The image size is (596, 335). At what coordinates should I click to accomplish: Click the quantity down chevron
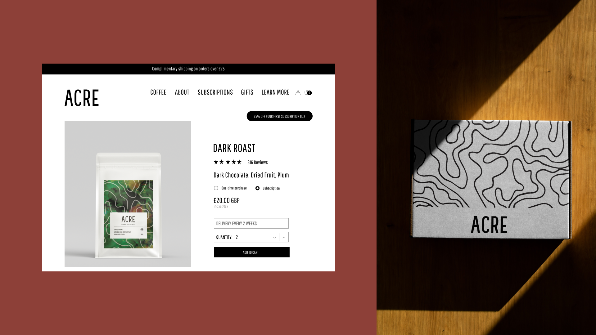pyautogui.click(x=274, y=238)
